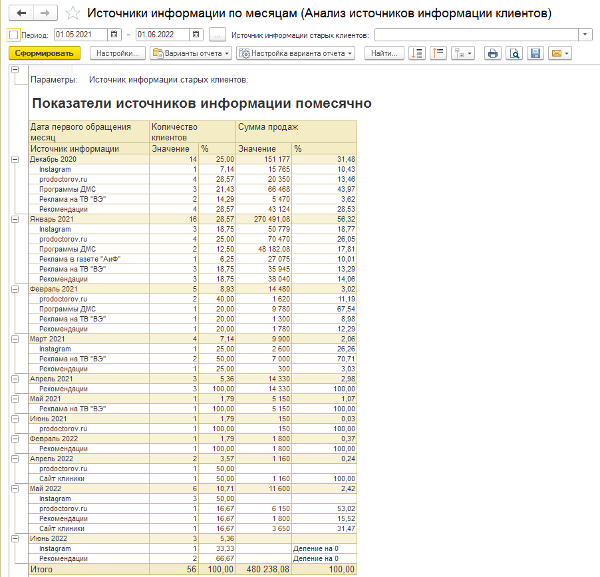Screen dimensions: 600x577
Task: Select the Февраль 2022 row label
Action: pyautogui.click(x=54, y=439)
